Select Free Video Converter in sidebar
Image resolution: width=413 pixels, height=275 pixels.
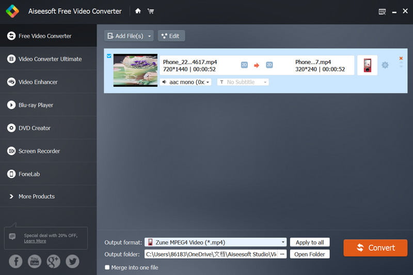(x=48, y=36)
